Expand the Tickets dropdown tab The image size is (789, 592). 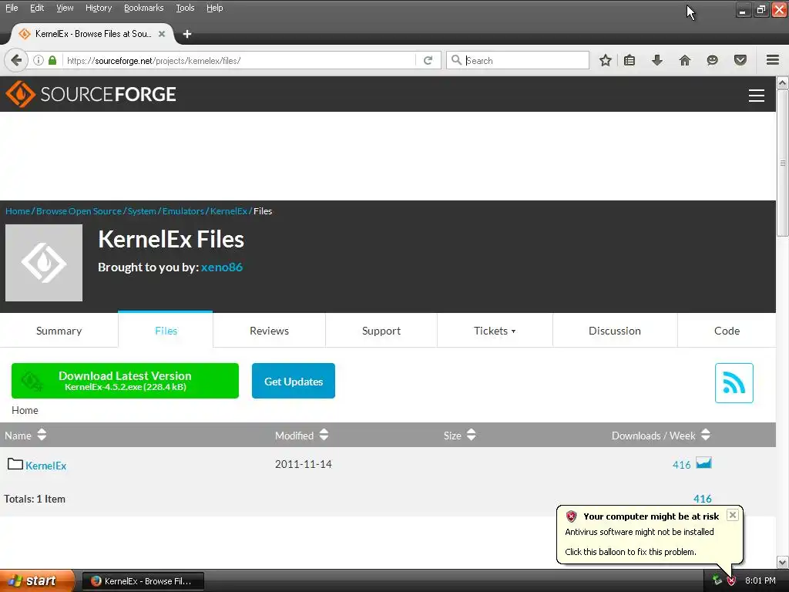pos(495,331)
